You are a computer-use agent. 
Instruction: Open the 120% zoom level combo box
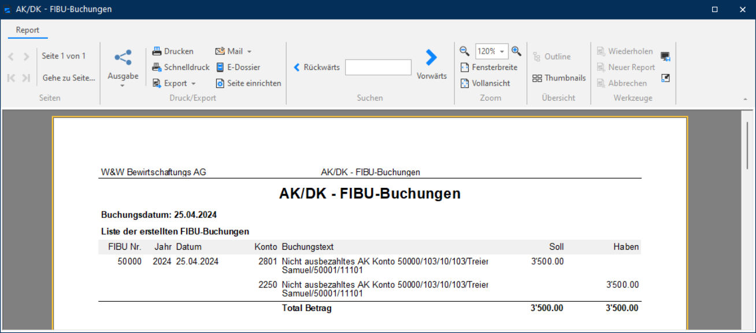tap(492, 51)
